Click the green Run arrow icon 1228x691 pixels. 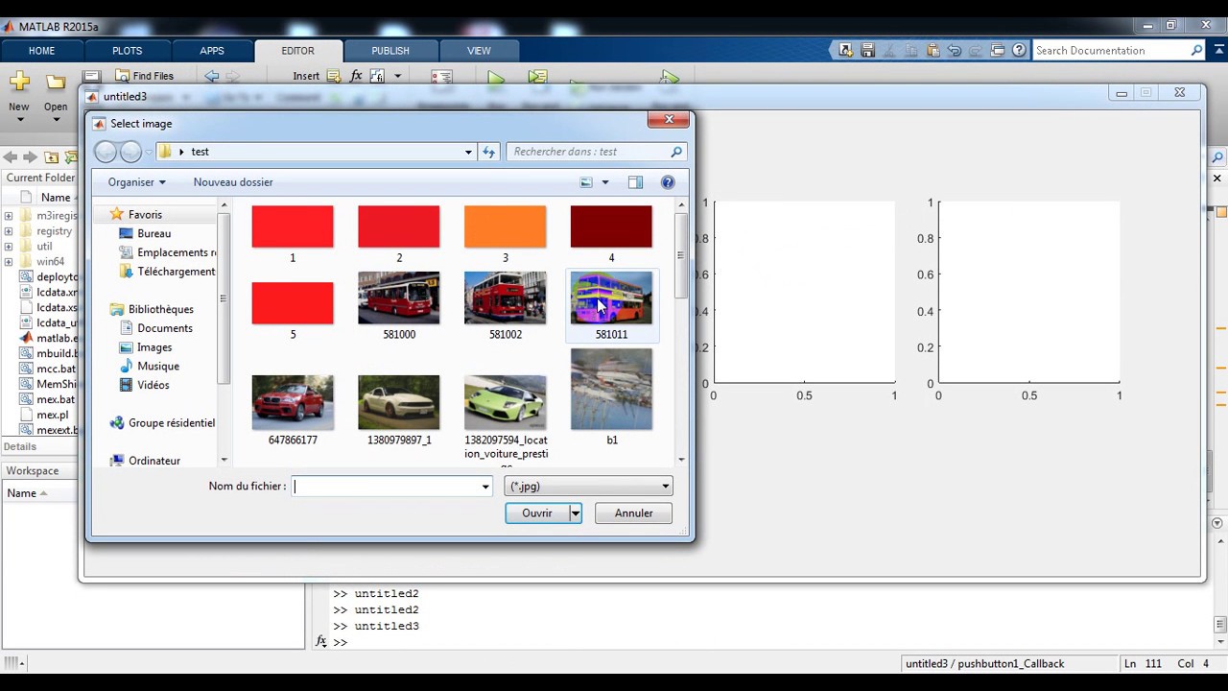coord(495,79)
